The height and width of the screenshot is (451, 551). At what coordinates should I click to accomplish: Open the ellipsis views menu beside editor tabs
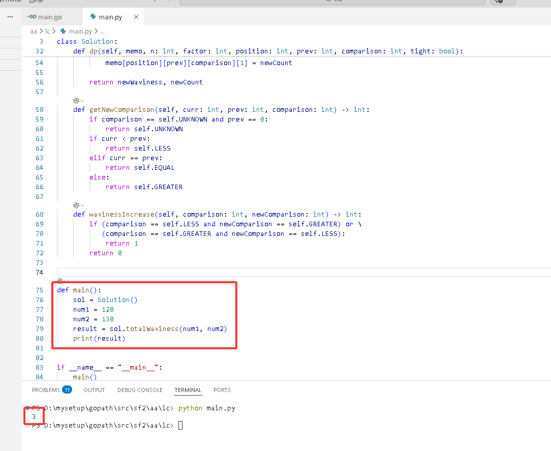click(x=10, y=17)
